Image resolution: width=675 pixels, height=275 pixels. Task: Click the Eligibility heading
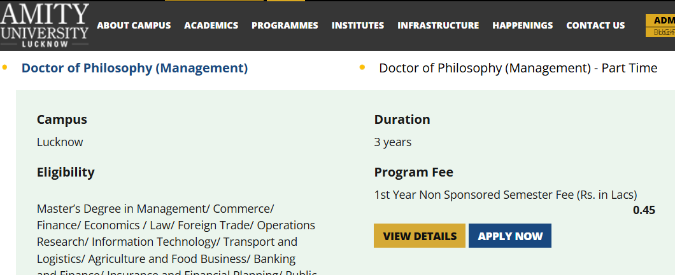tap(66, 172)
